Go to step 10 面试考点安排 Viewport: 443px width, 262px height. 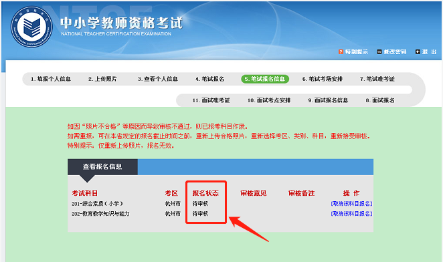click(269, 100)
